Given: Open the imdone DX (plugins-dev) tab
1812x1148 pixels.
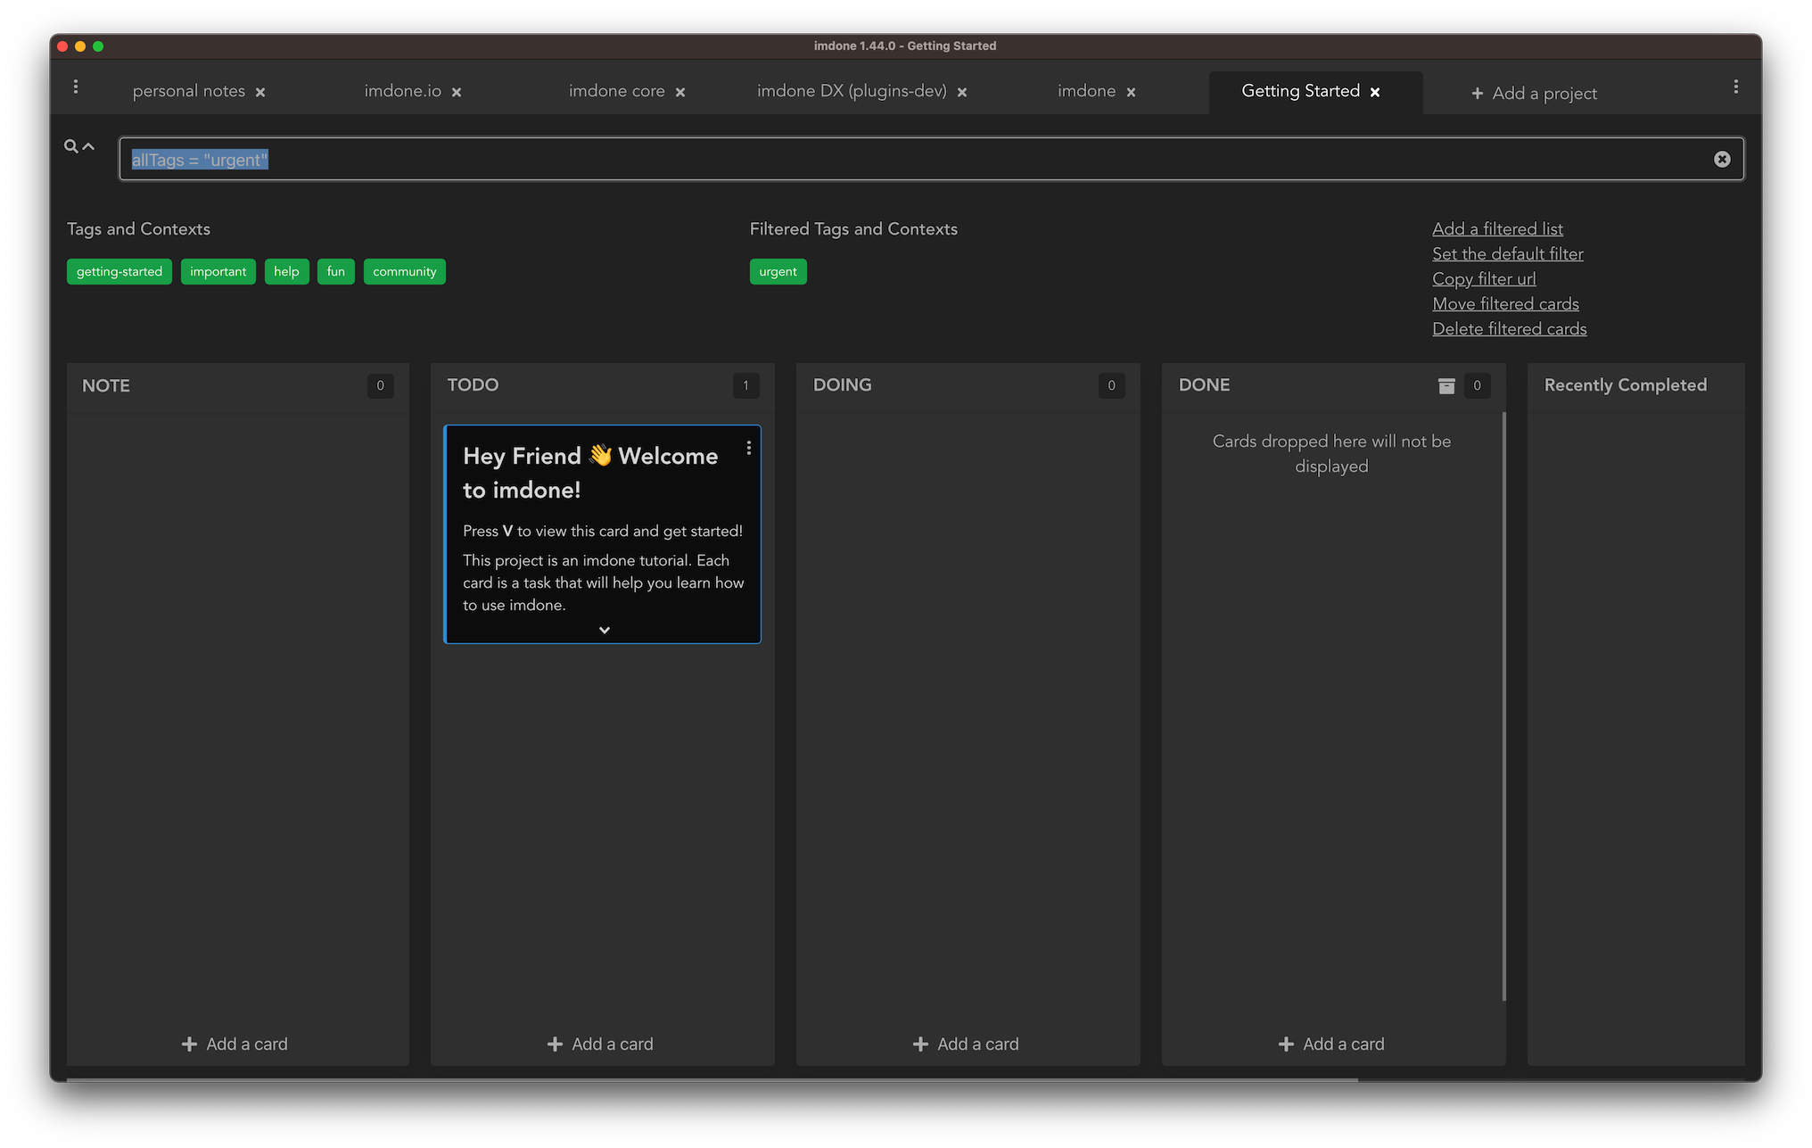Looking at the screenshot, I should click(852, 91).
